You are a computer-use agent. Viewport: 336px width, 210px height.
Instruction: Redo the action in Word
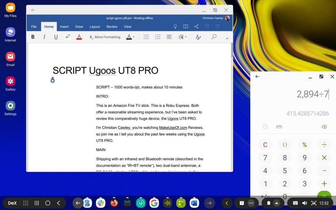click(x=218, y=26)
